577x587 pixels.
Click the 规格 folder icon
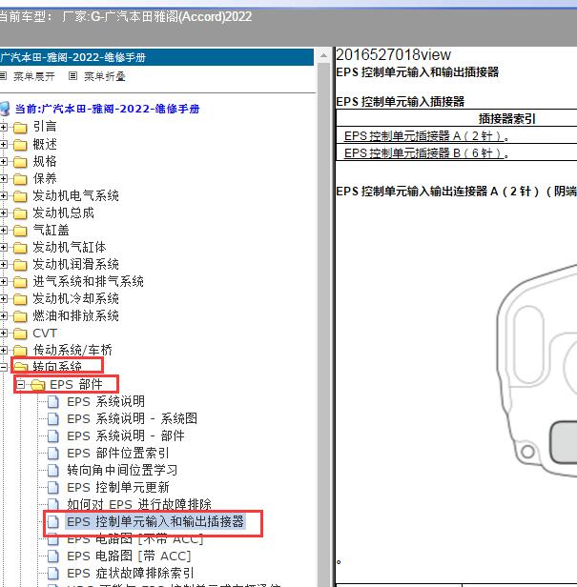[x=20, y=162]
